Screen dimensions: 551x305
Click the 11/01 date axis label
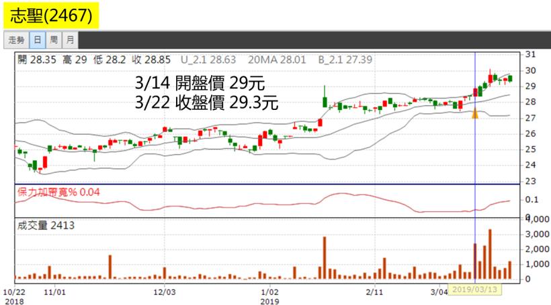point(55,292)
